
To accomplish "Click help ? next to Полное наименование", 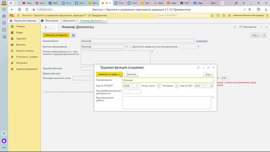I will (152, 52).
